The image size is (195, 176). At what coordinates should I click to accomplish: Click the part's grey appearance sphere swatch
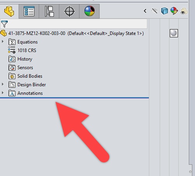coord(174,33)
